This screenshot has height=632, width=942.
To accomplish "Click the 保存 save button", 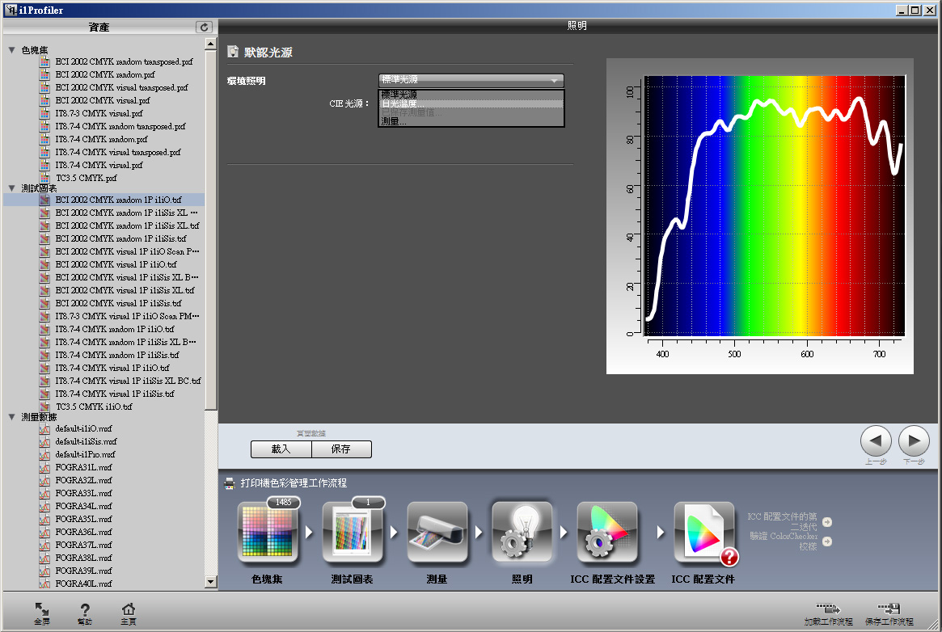I will [341, 449].
